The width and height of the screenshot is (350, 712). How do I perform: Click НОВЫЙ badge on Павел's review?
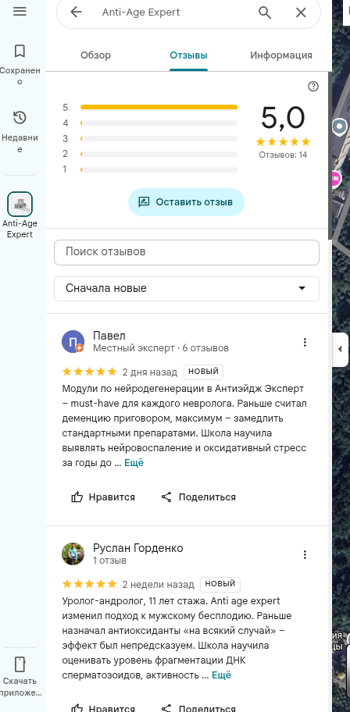click(204, 372)
